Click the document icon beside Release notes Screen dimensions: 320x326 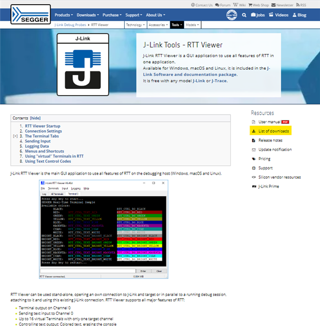coord(254,141)
